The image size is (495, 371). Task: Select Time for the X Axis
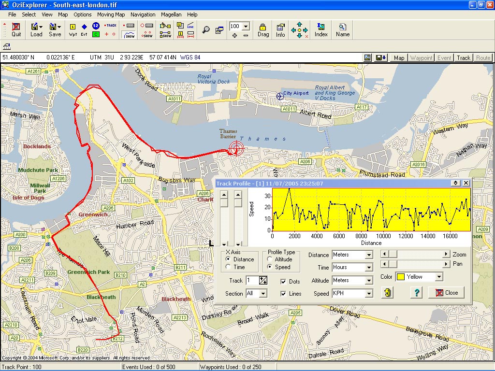pos(236,267)
